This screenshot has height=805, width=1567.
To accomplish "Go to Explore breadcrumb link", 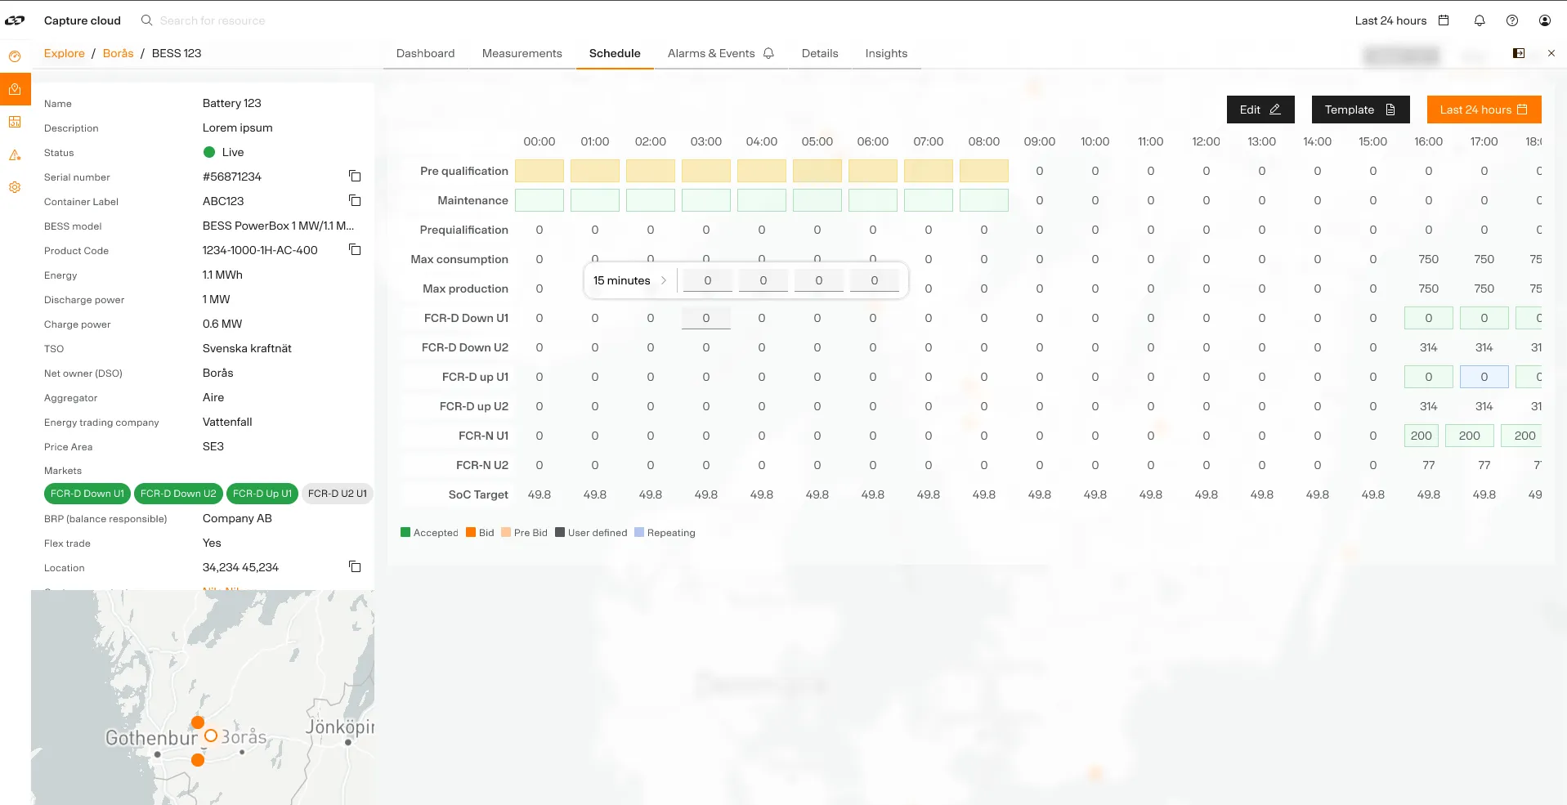I will coord(64,53).
